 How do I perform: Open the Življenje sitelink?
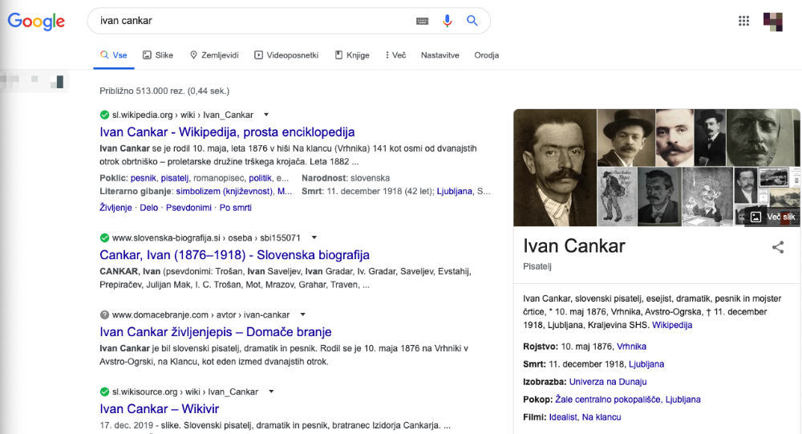[115, 208]
